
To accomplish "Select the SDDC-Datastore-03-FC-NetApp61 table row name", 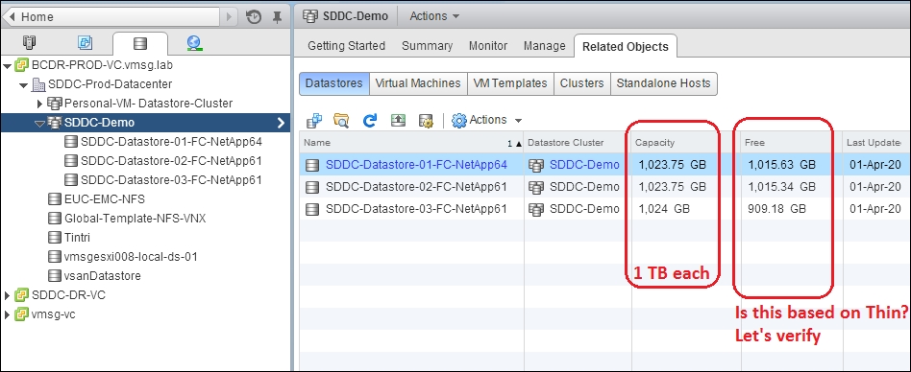I will pyautogui.click(x=416, y=209).
